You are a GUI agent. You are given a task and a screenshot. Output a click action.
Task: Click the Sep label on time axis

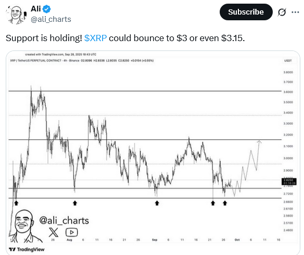(155, 240)
